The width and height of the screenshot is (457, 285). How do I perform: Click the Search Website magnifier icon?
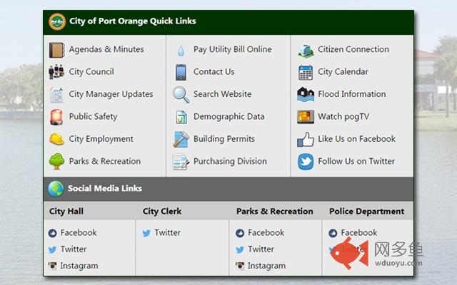[x=181, y=95]
